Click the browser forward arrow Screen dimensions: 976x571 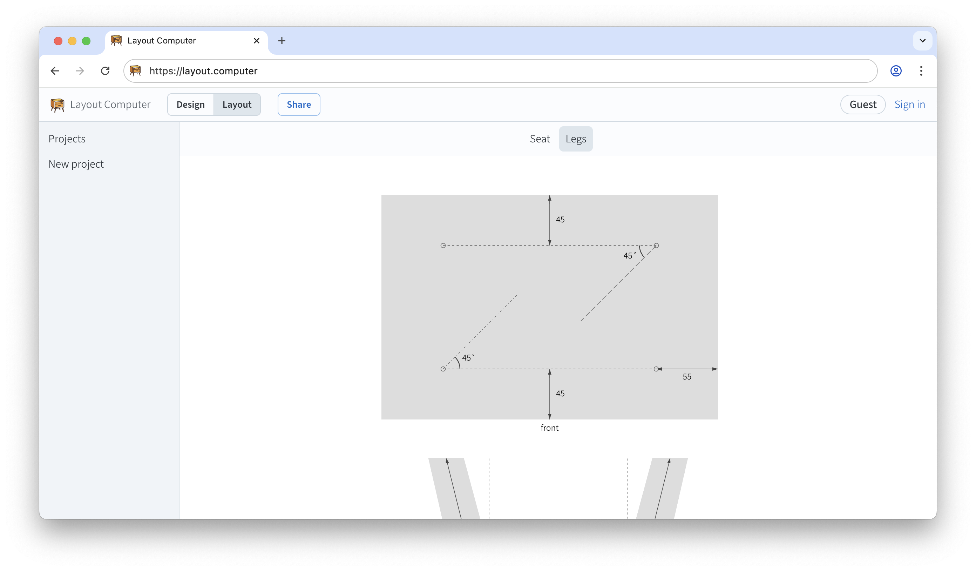click(80, 71)
